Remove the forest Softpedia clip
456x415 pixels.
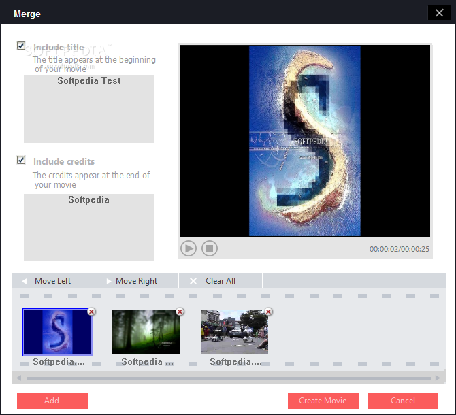point(180,312)
